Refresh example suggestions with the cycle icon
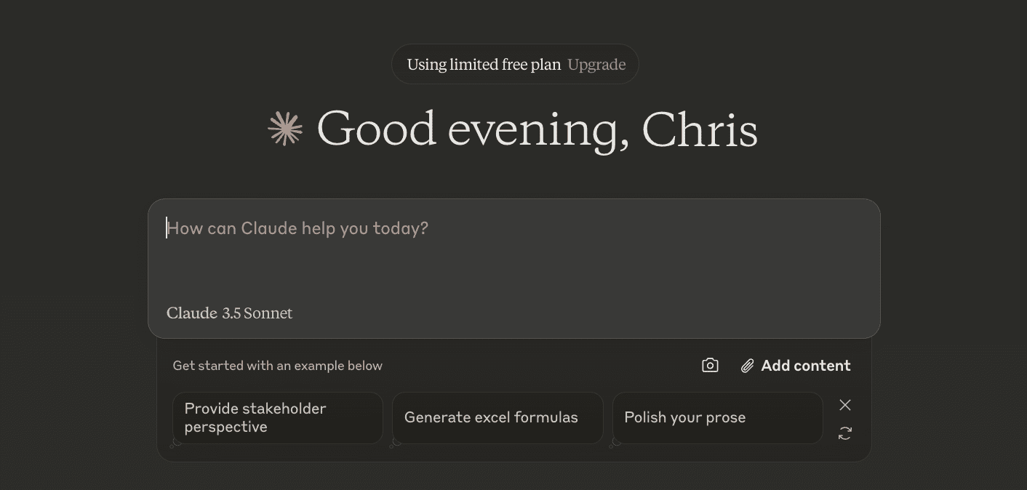 [x=844, y=433]
